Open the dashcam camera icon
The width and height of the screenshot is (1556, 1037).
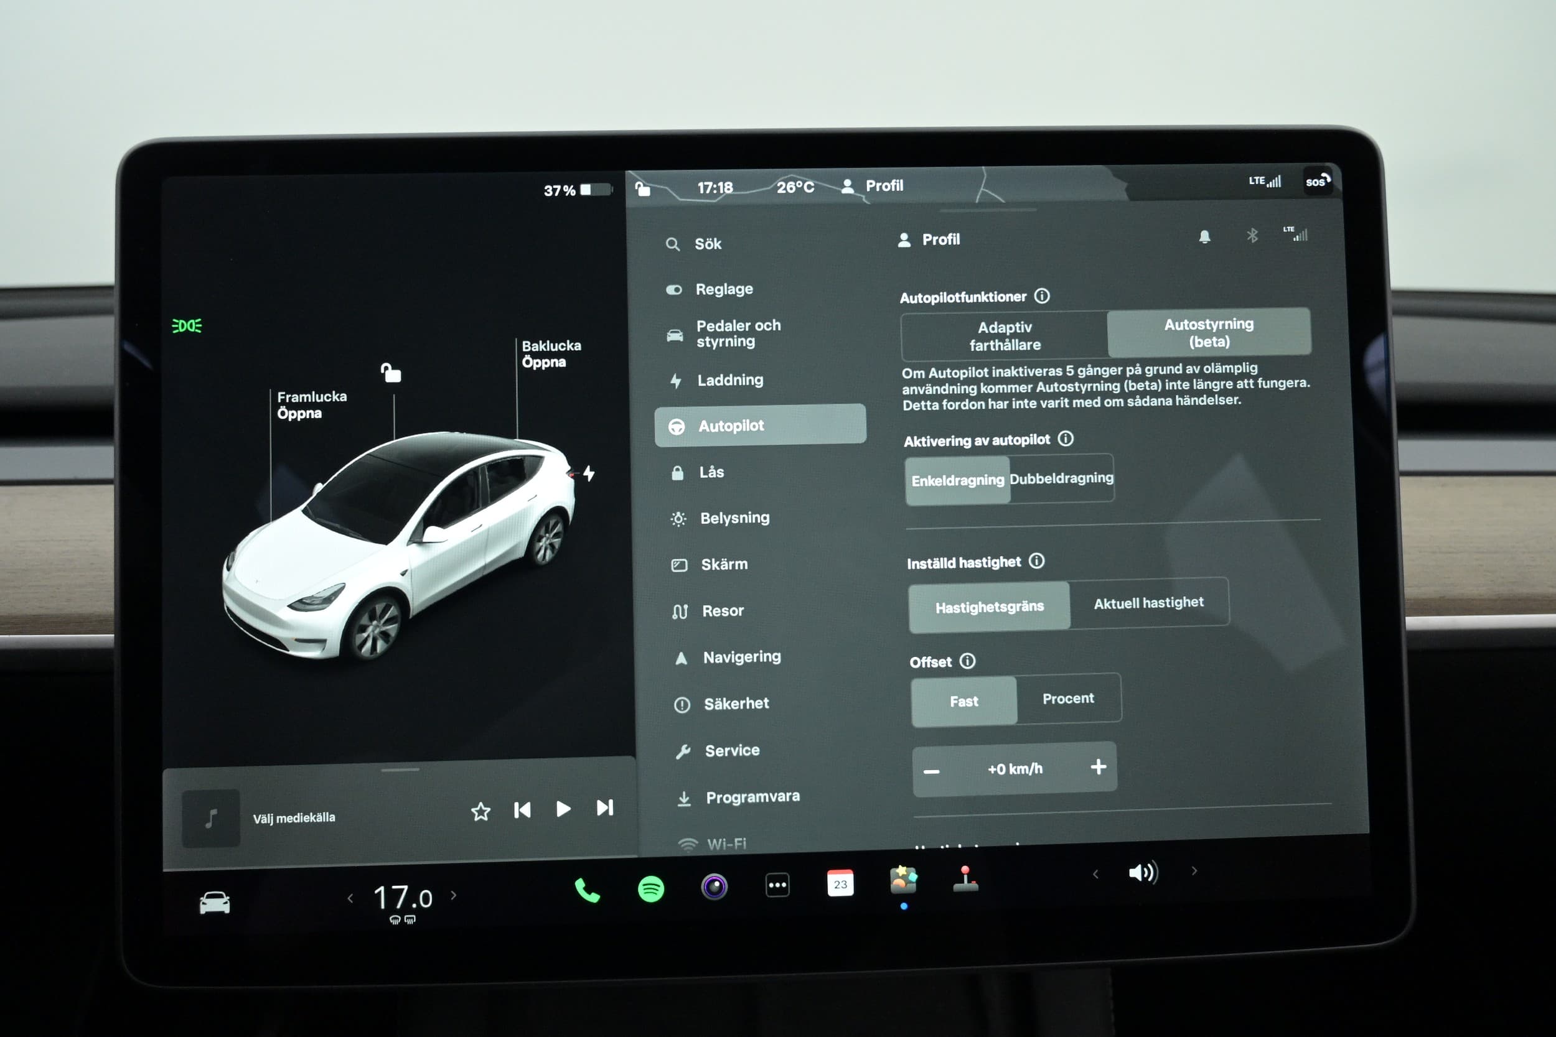[x=714, y=886]
